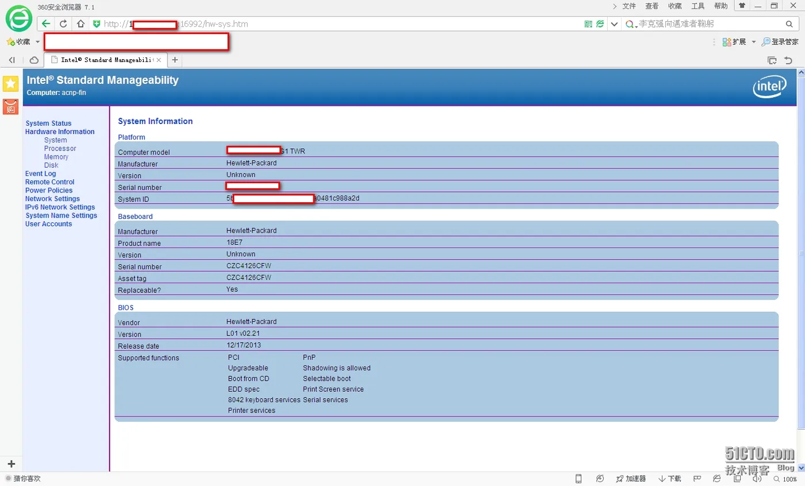Open the 收藏 menu in menu bar
Viewport: 805px width, 486px height.
point(675,6)
